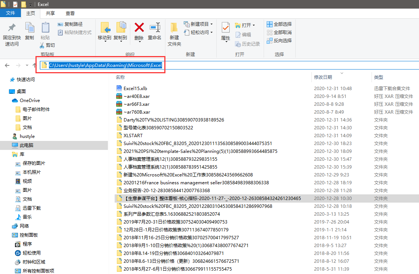Select 型号简化表308590702150803522 folder

[158, 127]
